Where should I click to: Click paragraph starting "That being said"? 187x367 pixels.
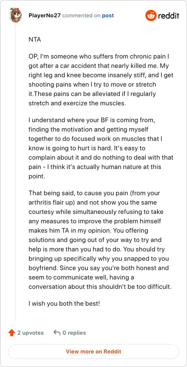(x=100, y=240)
